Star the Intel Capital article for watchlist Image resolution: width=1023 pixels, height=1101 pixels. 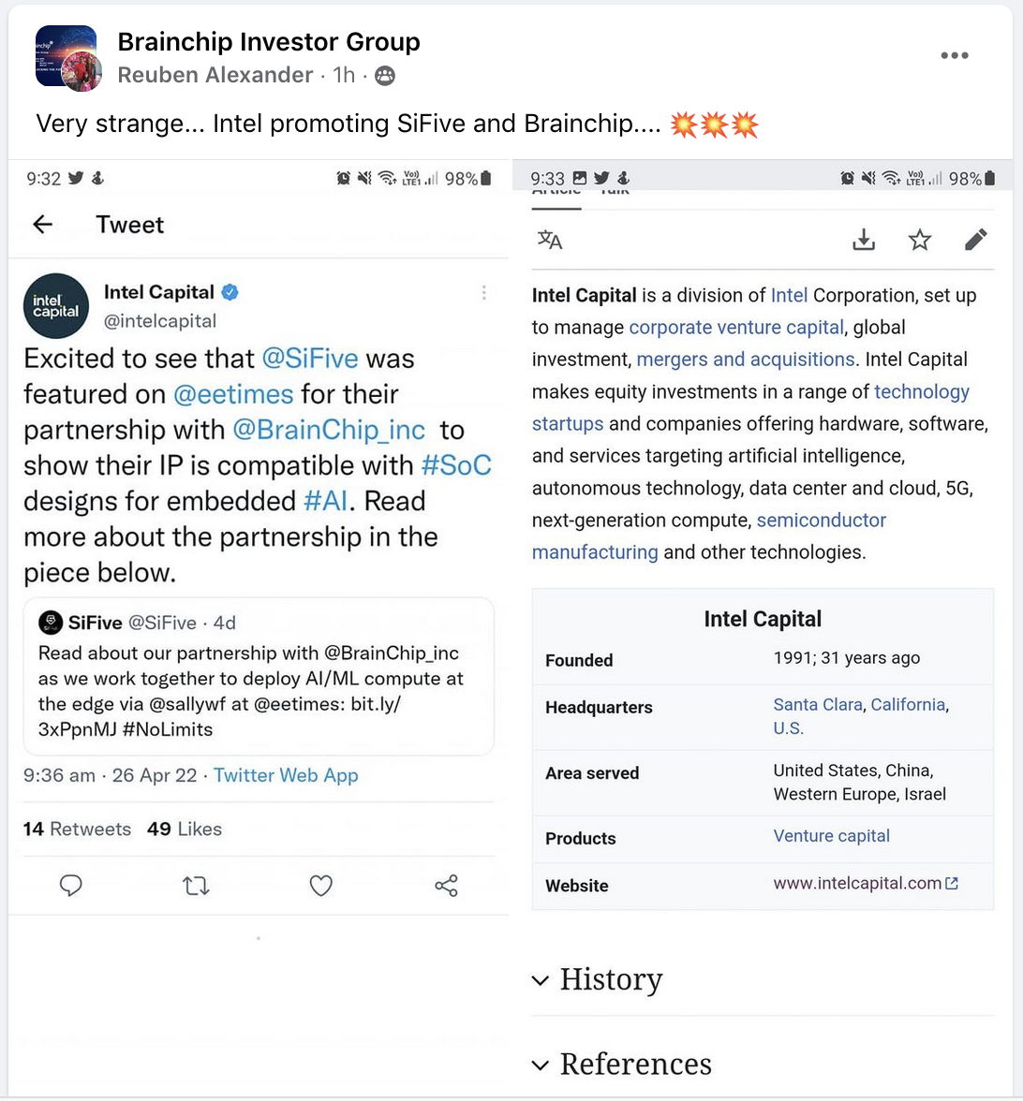click(x=920, y=241)
